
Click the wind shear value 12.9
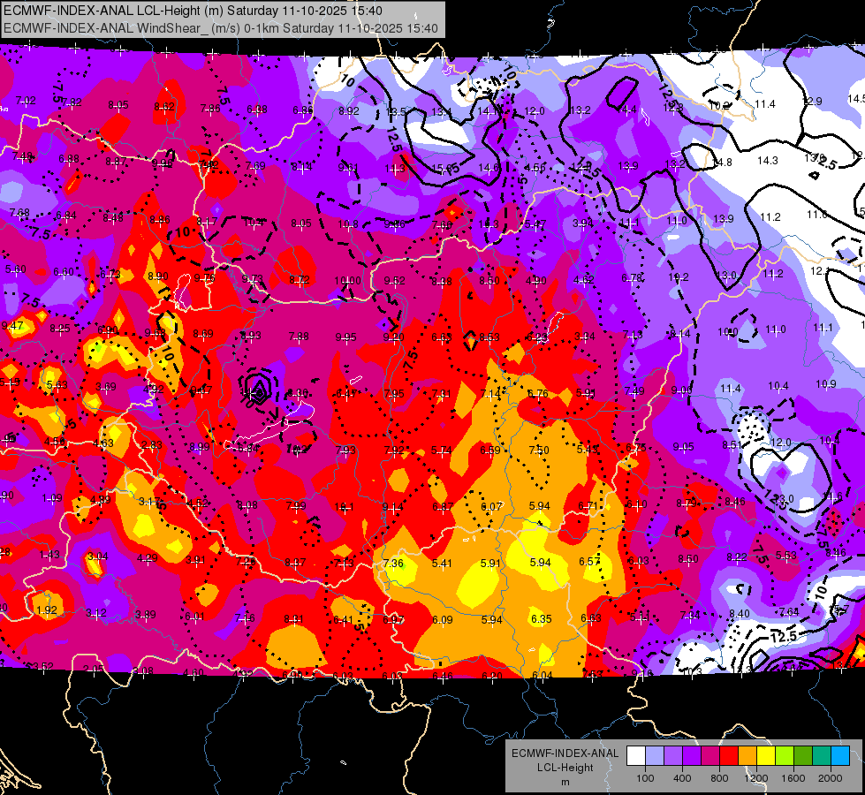point(812,101)
